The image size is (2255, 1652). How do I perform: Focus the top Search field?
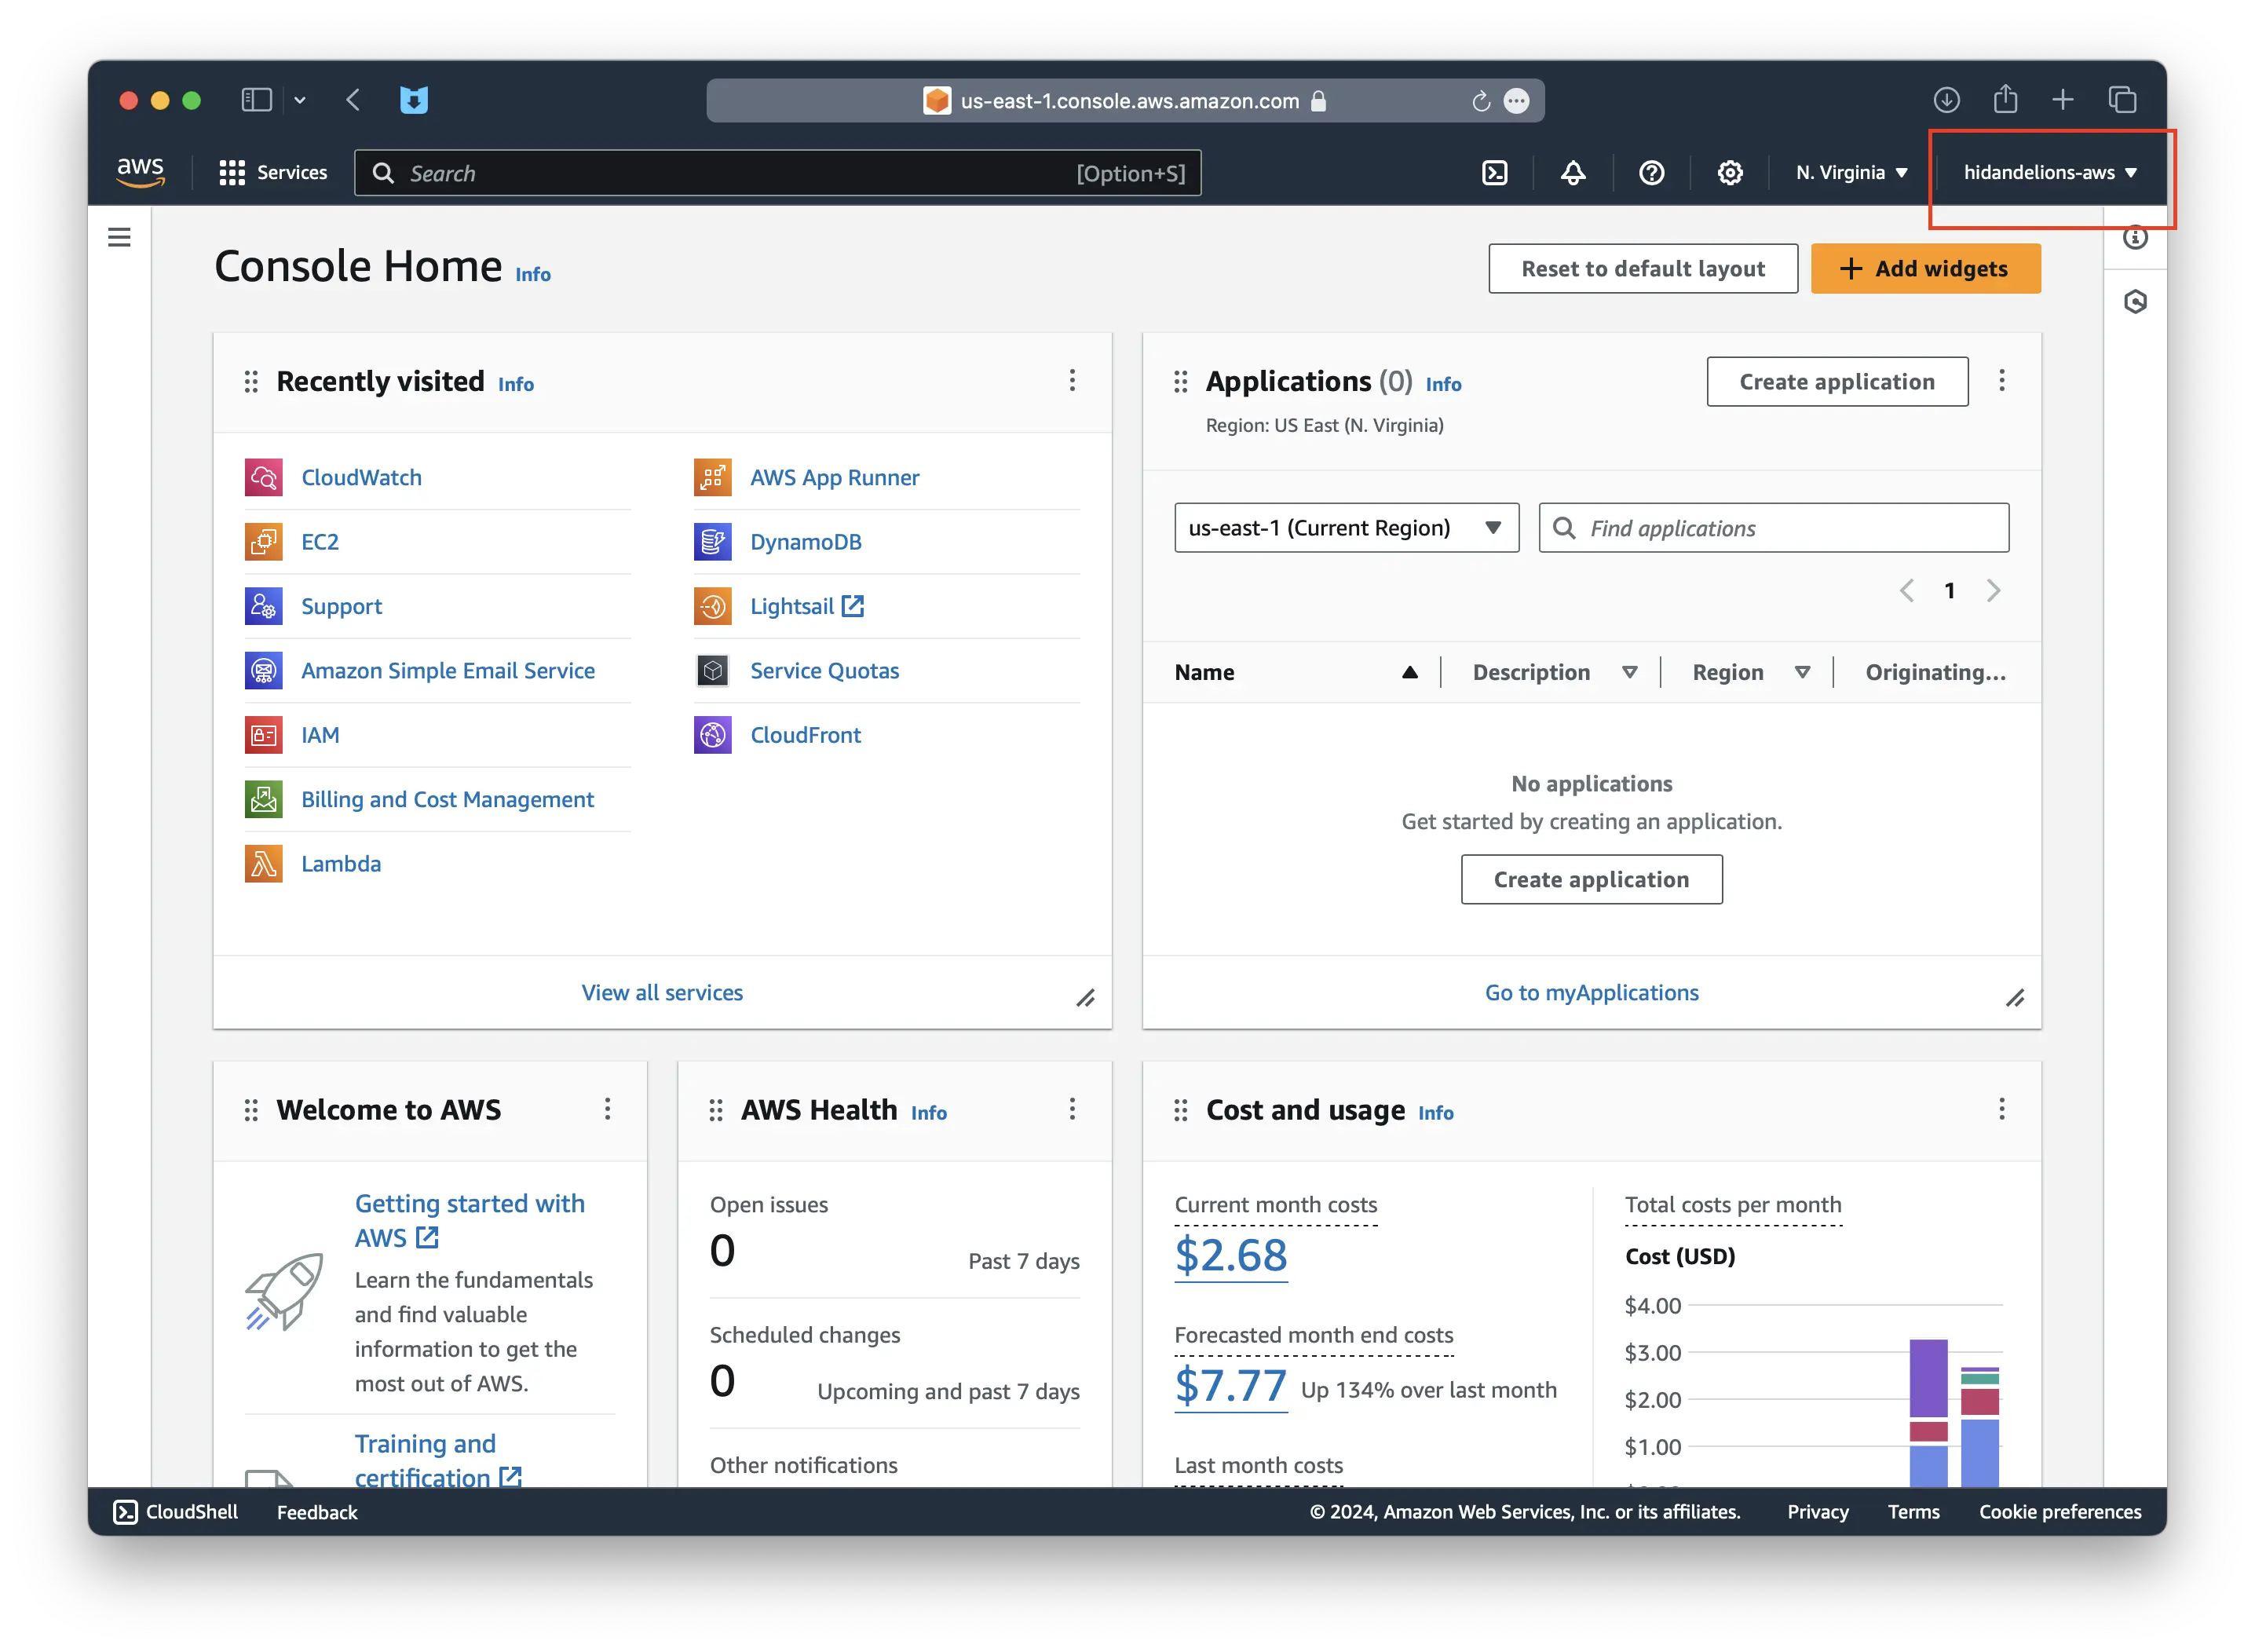(x=777, y=173)
